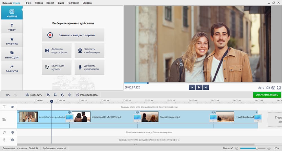Open the Эффекты tab
Viewport: 282px width, 151px height.
coord(12,68)
